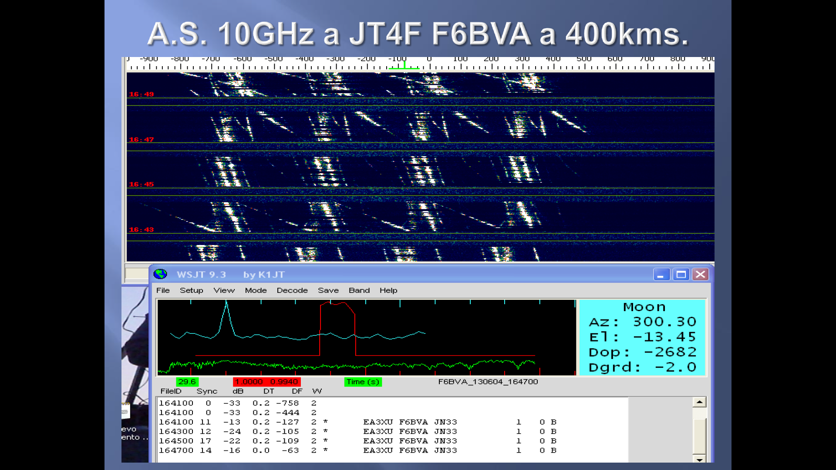Minimize the WSJT 9.3 window
Screen dimensions: 836x470
[x=661, y=275]
